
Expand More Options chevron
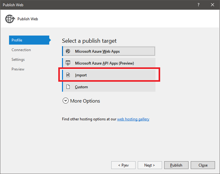coord(65,101)
